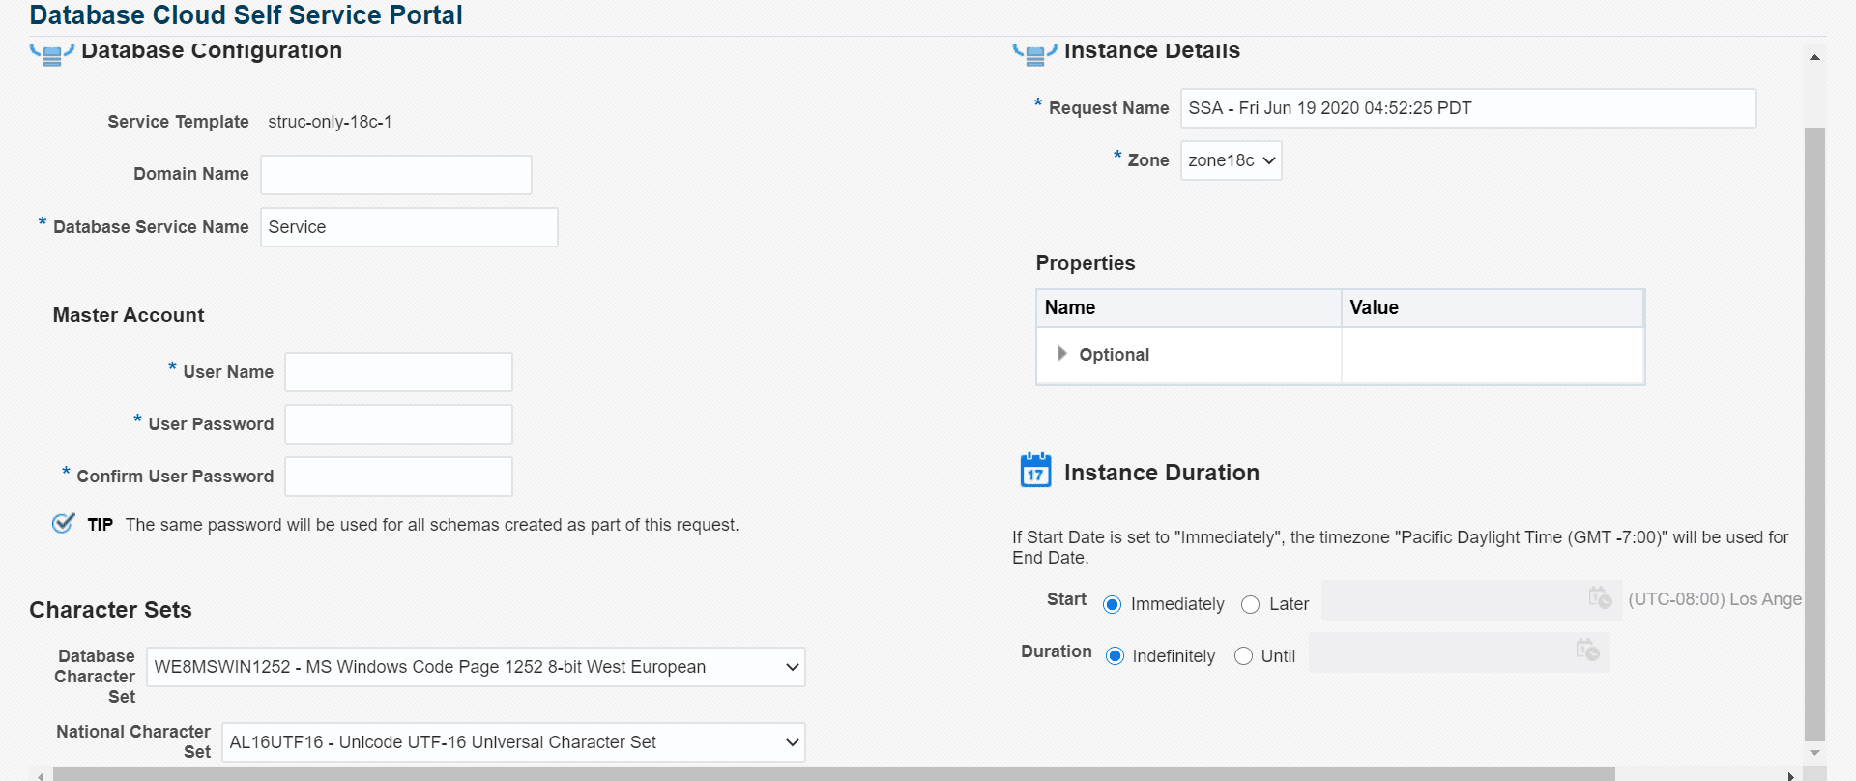This screenshot has width=1856, height=781.
Task: Select the Later start option
Action: coord(1251,605)
